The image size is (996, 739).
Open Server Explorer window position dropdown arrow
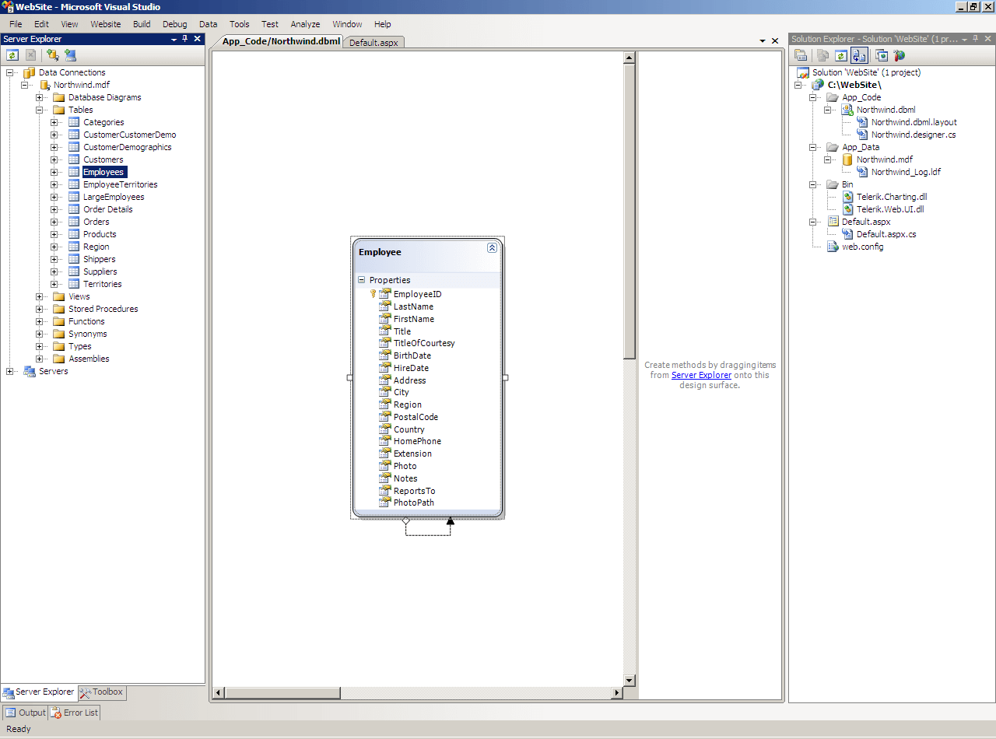coord(173,39)
